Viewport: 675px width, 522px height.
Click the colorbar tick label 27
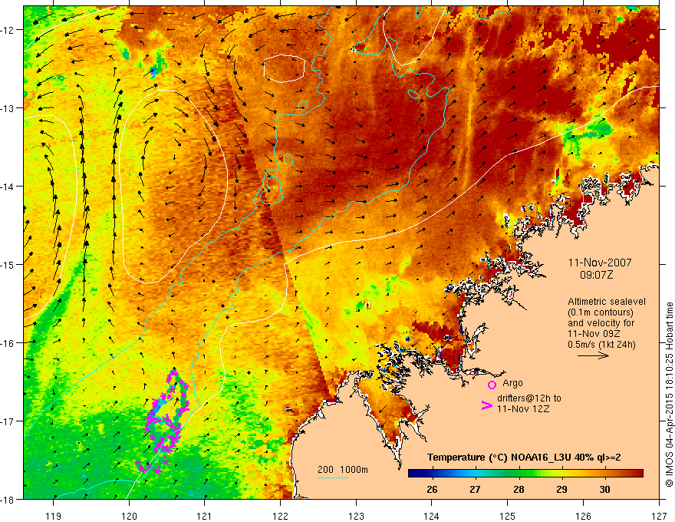[475, 490]
